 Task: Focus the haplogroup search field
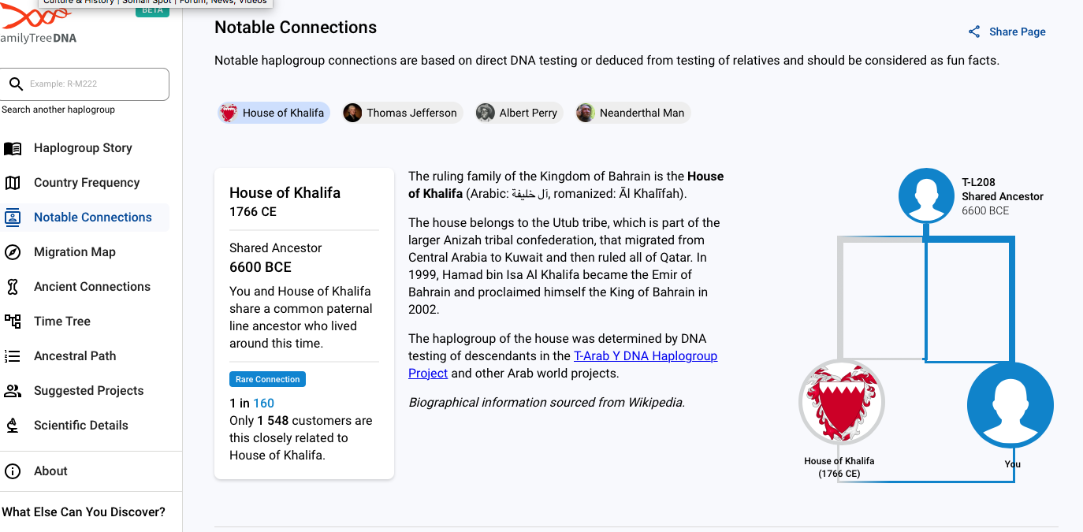84,84
